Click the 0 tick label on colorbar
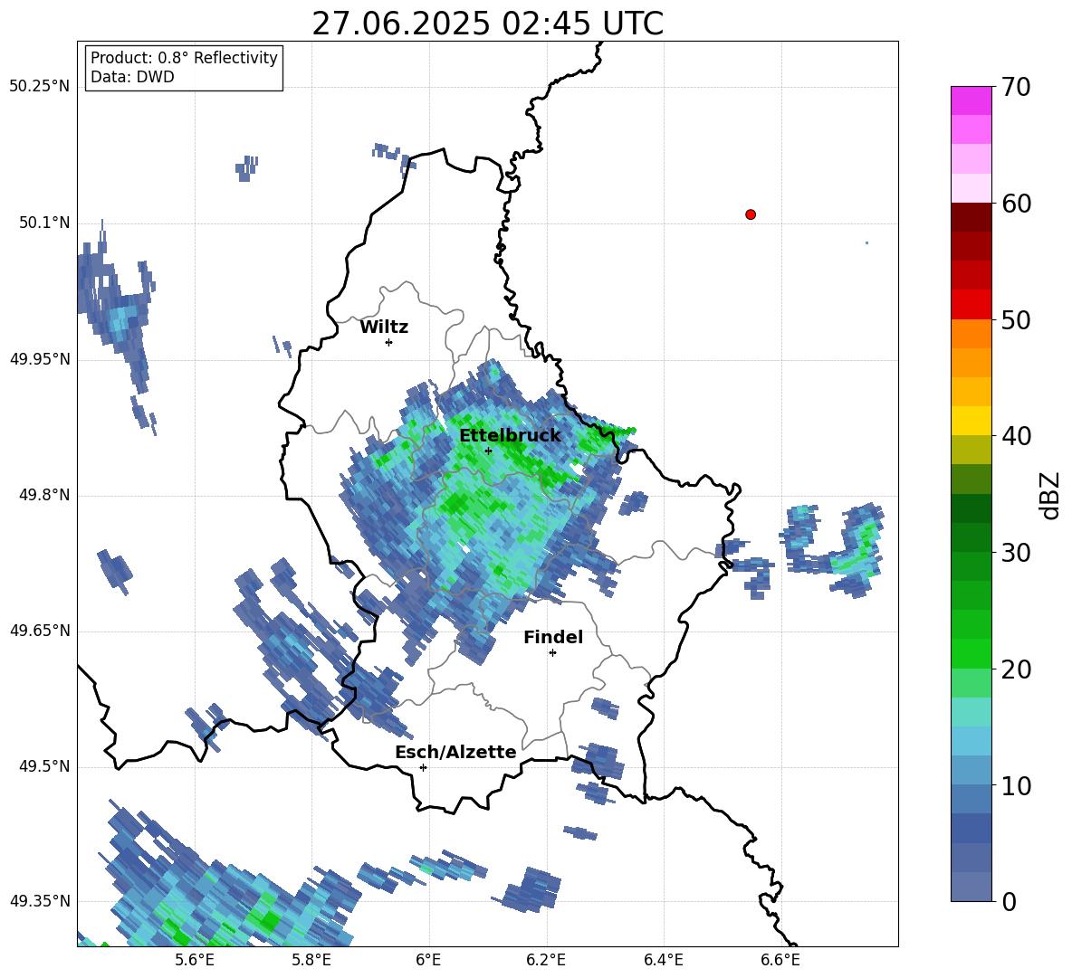The image size is (1072, 978). 1009,901
